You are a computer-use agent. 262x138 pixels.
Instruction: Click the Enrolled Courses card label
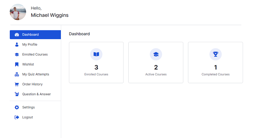96,74
